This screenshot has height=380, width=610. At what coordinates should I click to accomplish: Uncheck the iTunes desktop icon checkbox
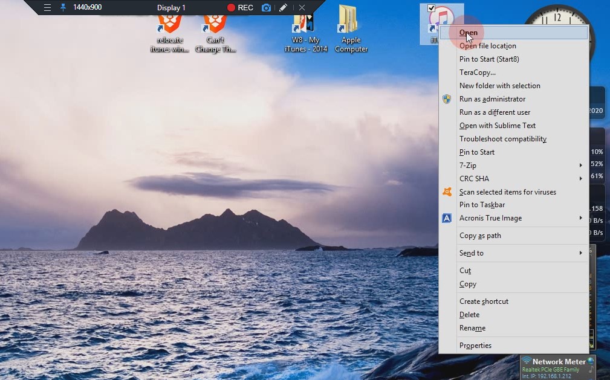tap(431, 8)
